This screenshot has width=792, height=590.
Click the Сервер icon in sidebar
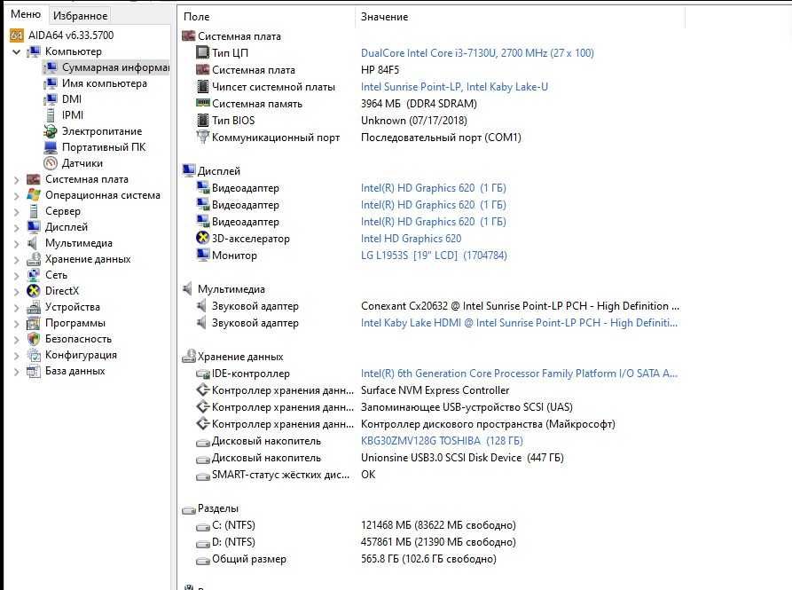click(34, 211)
